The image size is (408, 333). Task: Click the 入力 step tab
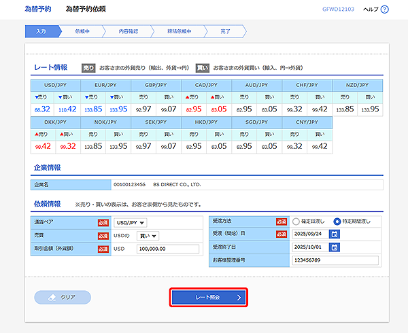41,31
